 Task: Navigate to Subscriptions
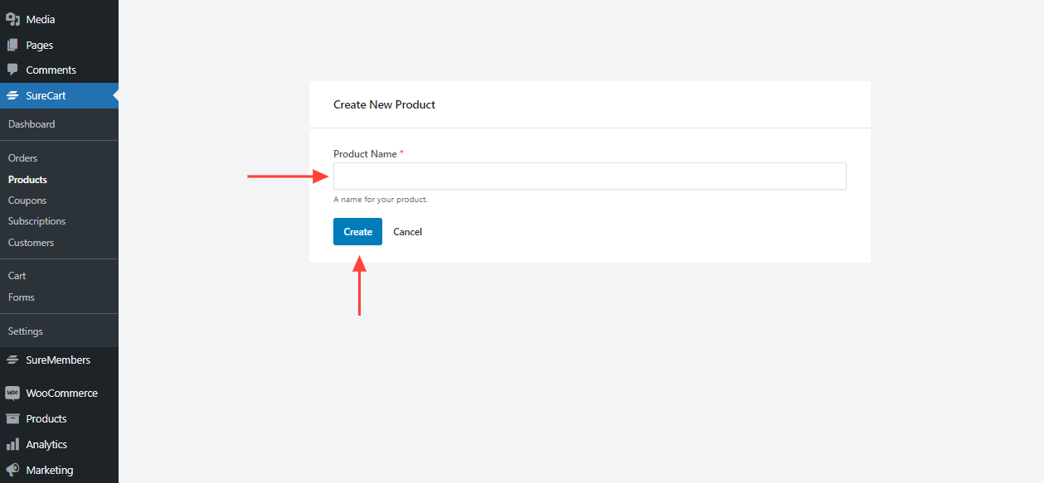tap(36, 221)
